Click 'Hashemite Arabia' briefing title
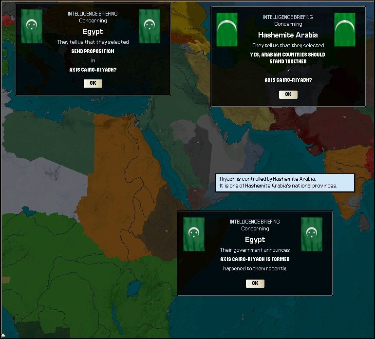 [x=288, y=35]
